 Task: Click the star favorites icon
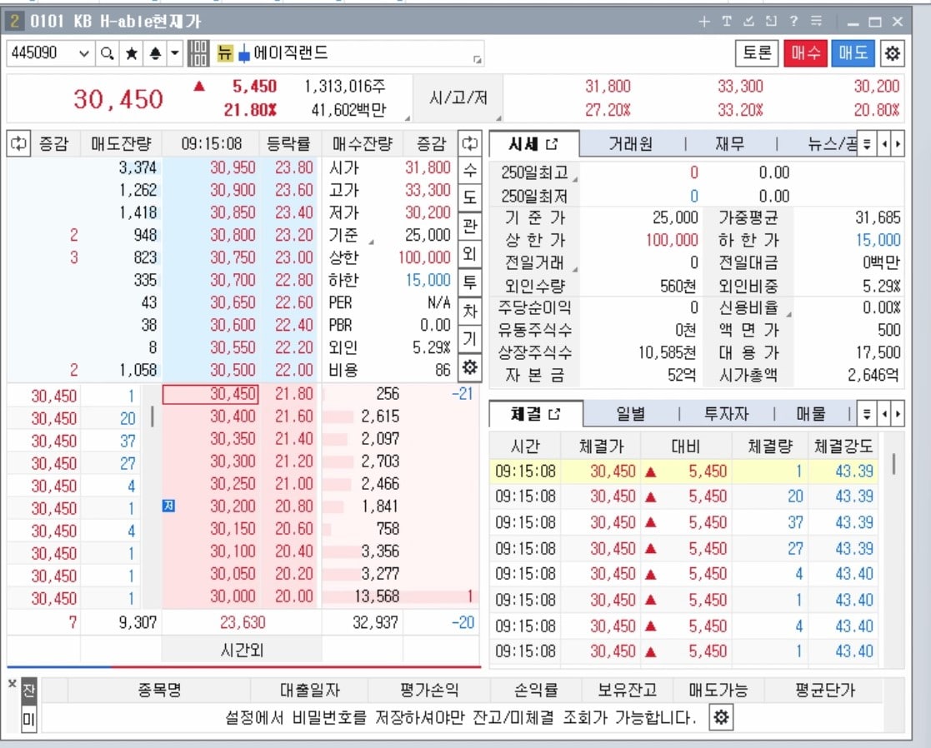[x=131, y=53]
